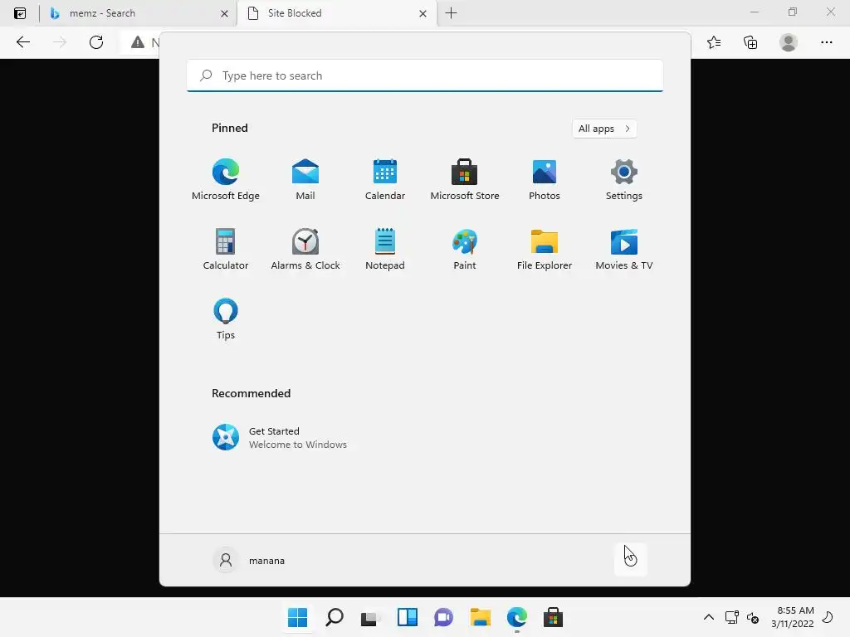
Task: Open taskbar Search magnifier
Action: click(335, 617)
